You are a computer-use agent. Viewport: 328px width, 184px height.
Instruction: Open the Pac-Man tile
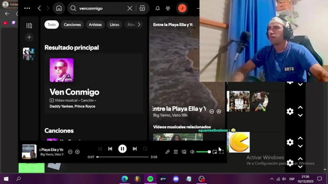coord(239,142)
